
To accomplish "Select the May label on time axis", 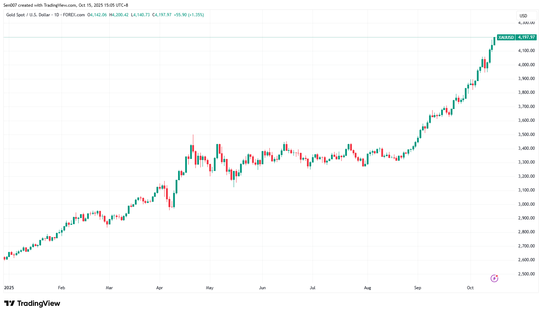I will (210, 288).
